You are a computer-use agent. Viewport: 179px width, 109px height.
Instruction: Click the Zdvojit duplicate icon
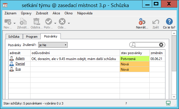[23, 21]
